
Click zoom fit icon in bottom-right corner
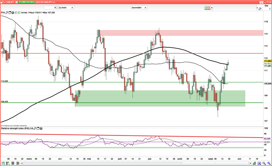259,163
